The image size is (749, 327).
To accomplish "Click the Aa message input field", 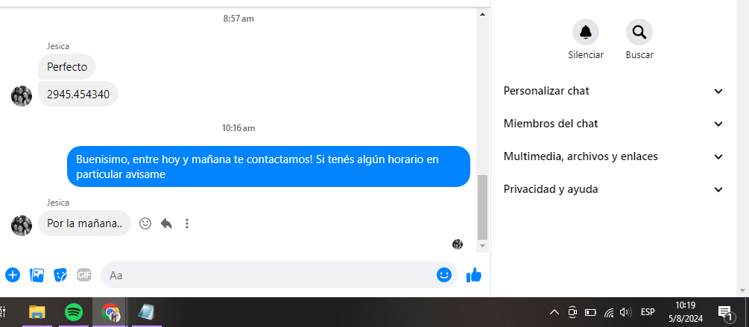I will coord(268,276).
